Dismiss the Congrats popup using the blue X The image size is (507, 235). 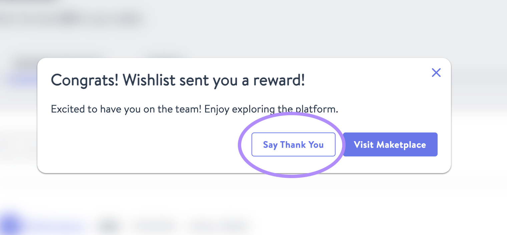click(436, 73)
